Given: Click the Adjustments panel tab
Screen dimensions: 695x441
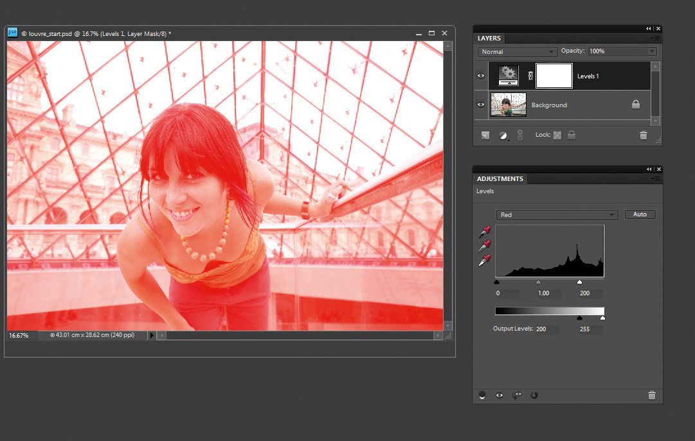Looking at the screenshot, I should (x=500, y=178).
